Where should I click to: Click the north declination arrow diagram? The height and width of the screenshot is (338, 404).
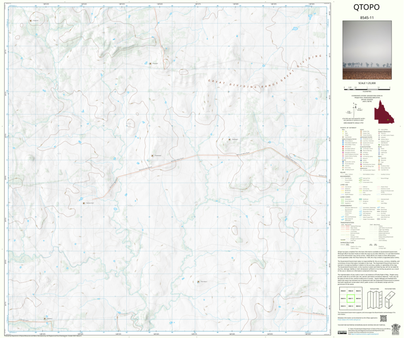[354, 110]
